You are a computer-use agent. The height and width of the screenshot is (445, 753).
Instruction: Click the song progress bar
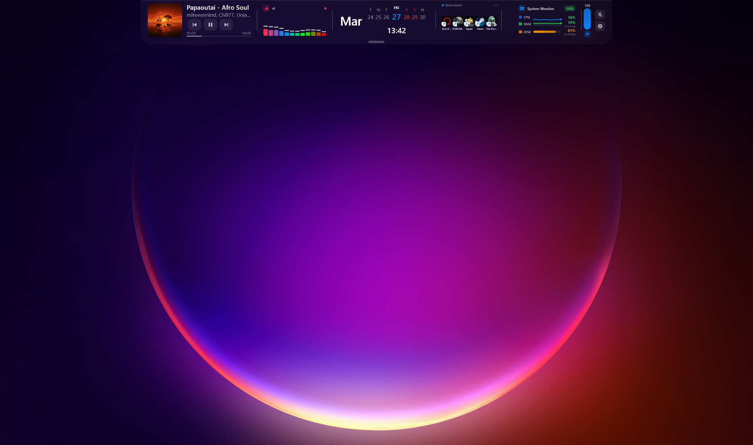coord(218,36)
